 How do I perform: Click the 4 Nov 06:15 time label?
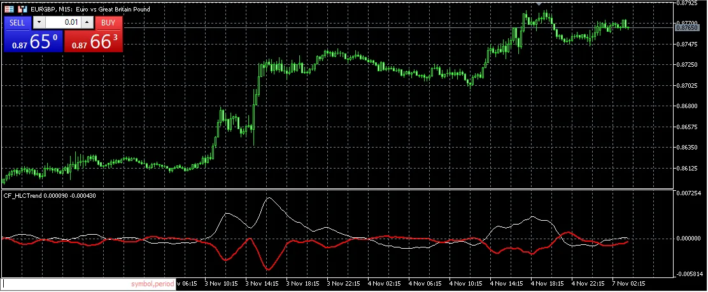point(425,284)
